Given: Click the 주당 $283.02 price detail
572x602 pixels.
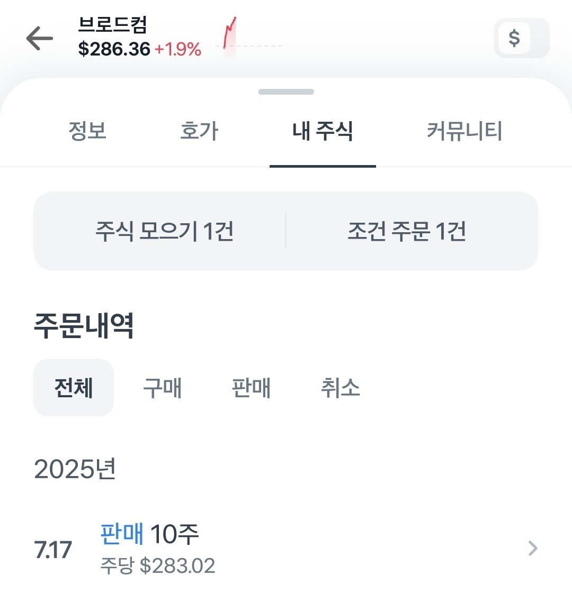Looking at the screenshot, I should (158, 565).
